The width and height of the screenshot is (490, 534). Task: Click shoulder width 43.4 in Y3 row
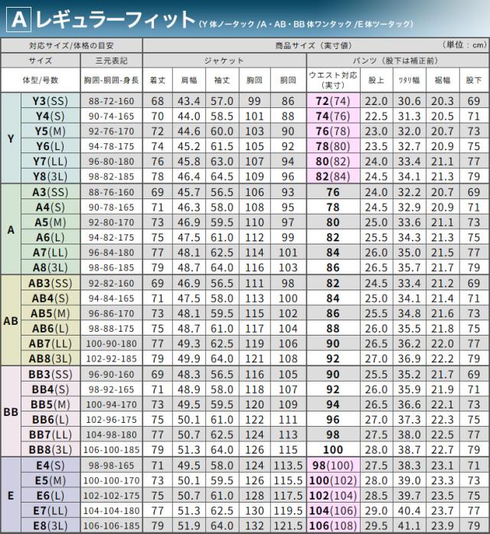pyautogui.click(x=189, y=101)
